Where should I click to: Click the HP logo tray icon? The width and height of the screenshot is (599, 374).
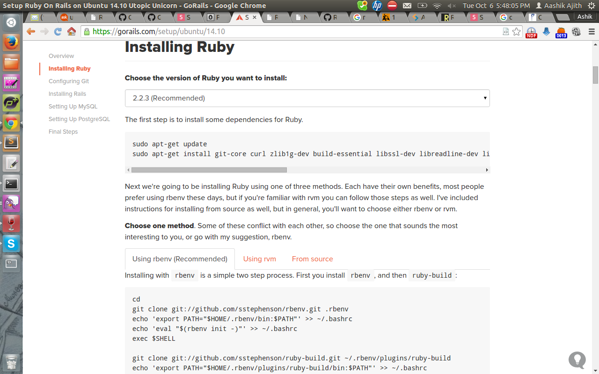click(x=377, y=6)
